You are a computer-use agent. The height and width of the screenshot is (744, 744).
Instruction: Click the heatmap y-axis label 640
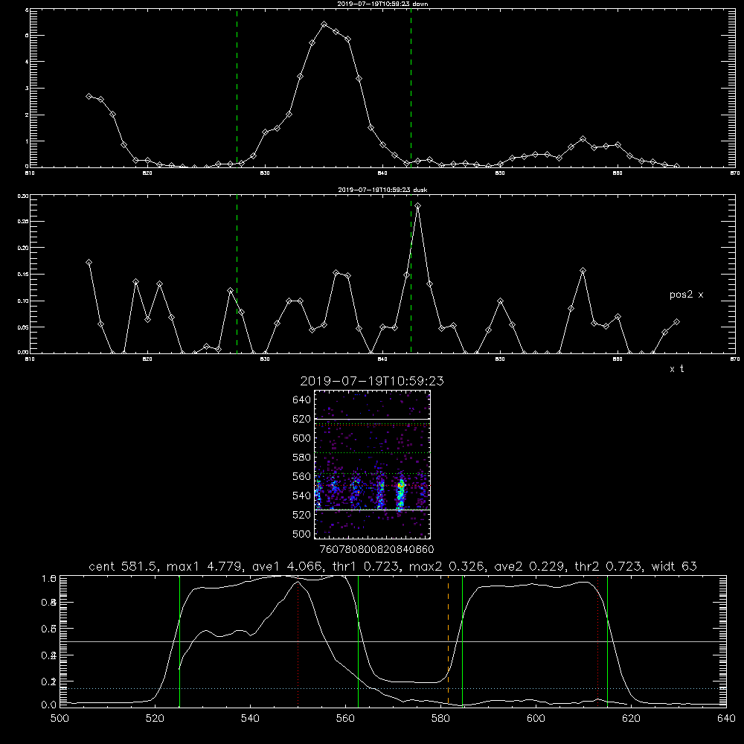click(x=302, y=400)
